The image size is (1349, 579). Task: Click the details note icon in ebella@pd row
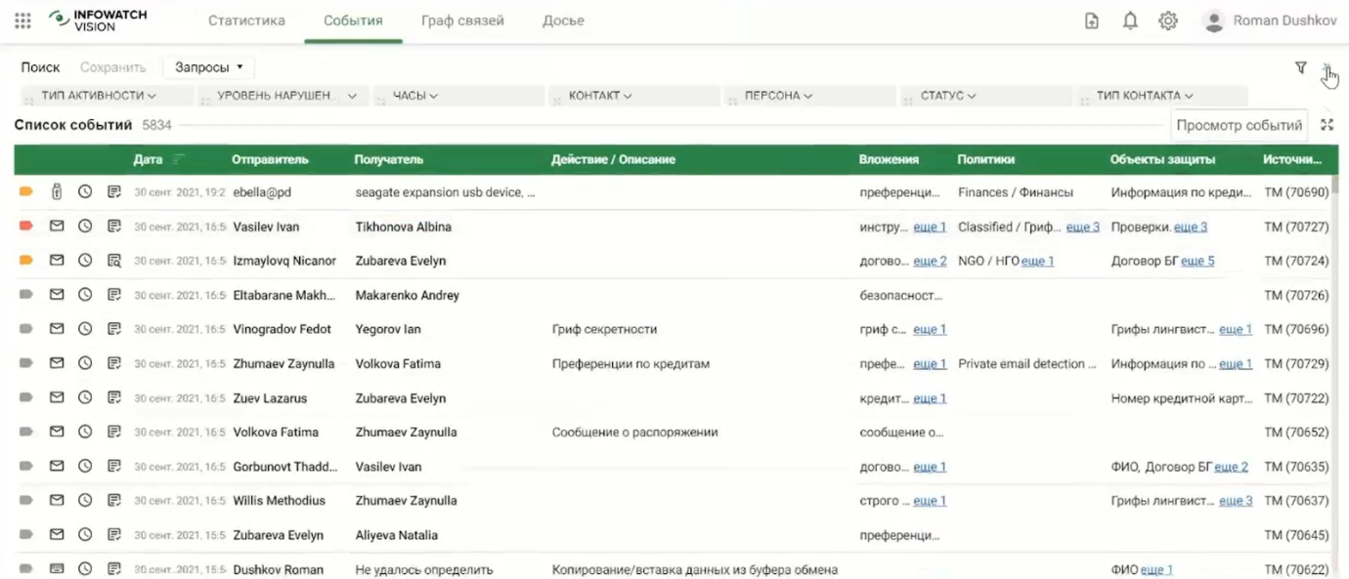114,192
